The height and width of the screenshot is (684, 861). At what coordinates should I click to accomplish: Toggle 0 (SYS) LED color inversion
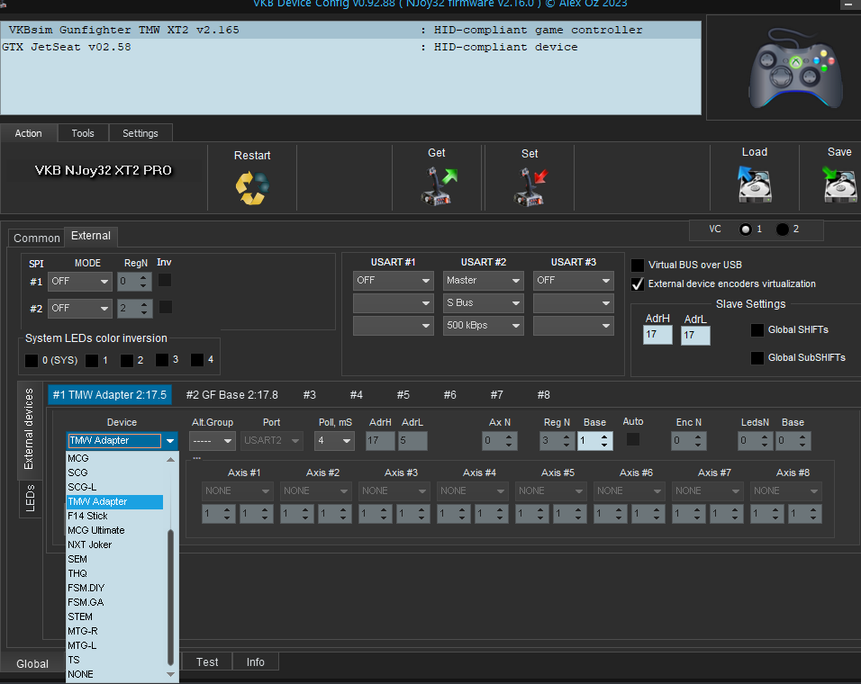pos(32,360)
